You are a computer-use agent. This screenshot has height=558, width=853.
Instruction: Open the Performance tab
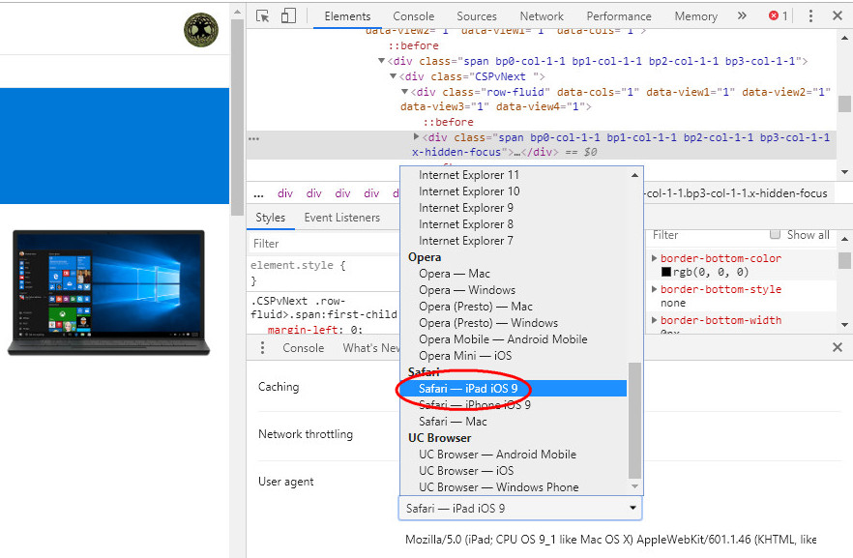(619, 16)
